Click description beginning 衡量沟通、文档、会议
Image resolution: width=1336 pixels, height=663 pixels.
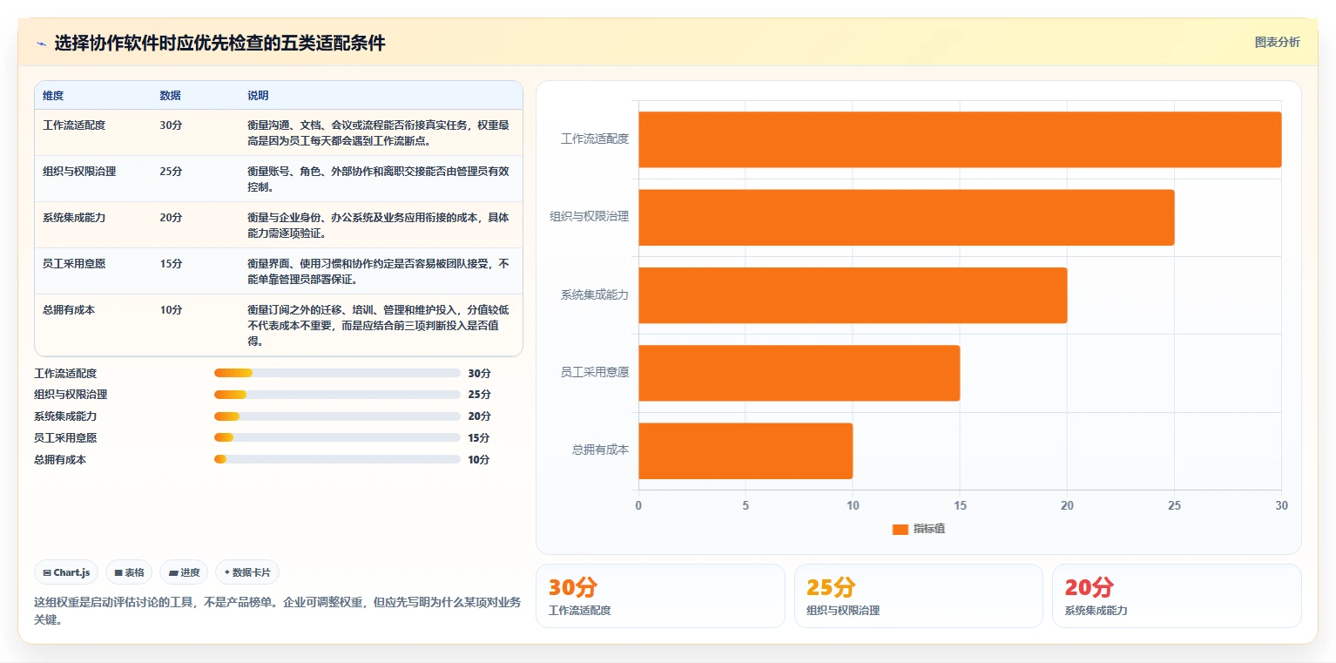pyautogui.click(x=379, y=132)
